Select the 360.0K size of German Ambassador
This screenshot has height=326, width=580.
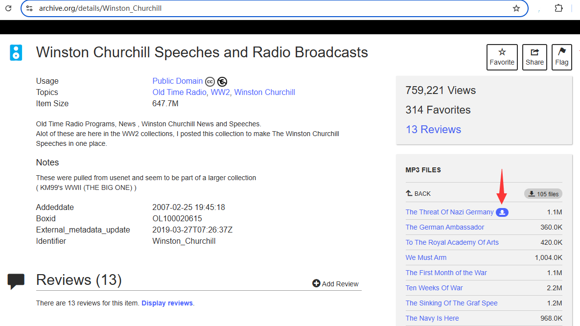click(551, 227)
